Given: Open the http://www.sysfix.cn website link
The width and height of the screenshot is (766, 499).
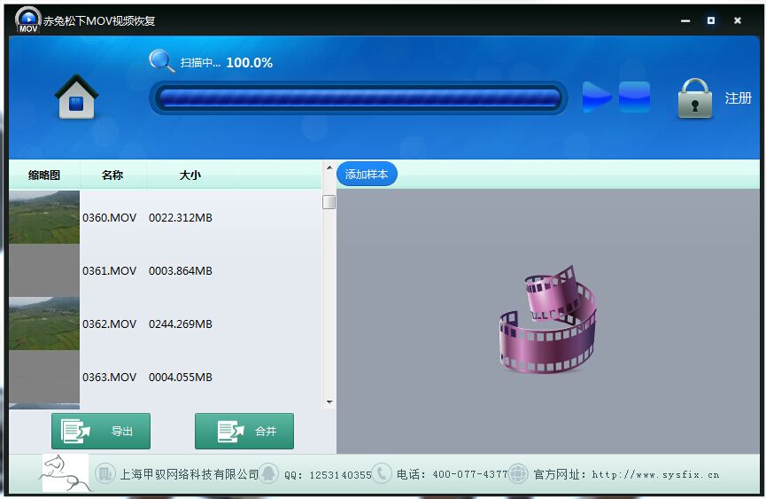Looking at the screenshot, I should [655, 474].
